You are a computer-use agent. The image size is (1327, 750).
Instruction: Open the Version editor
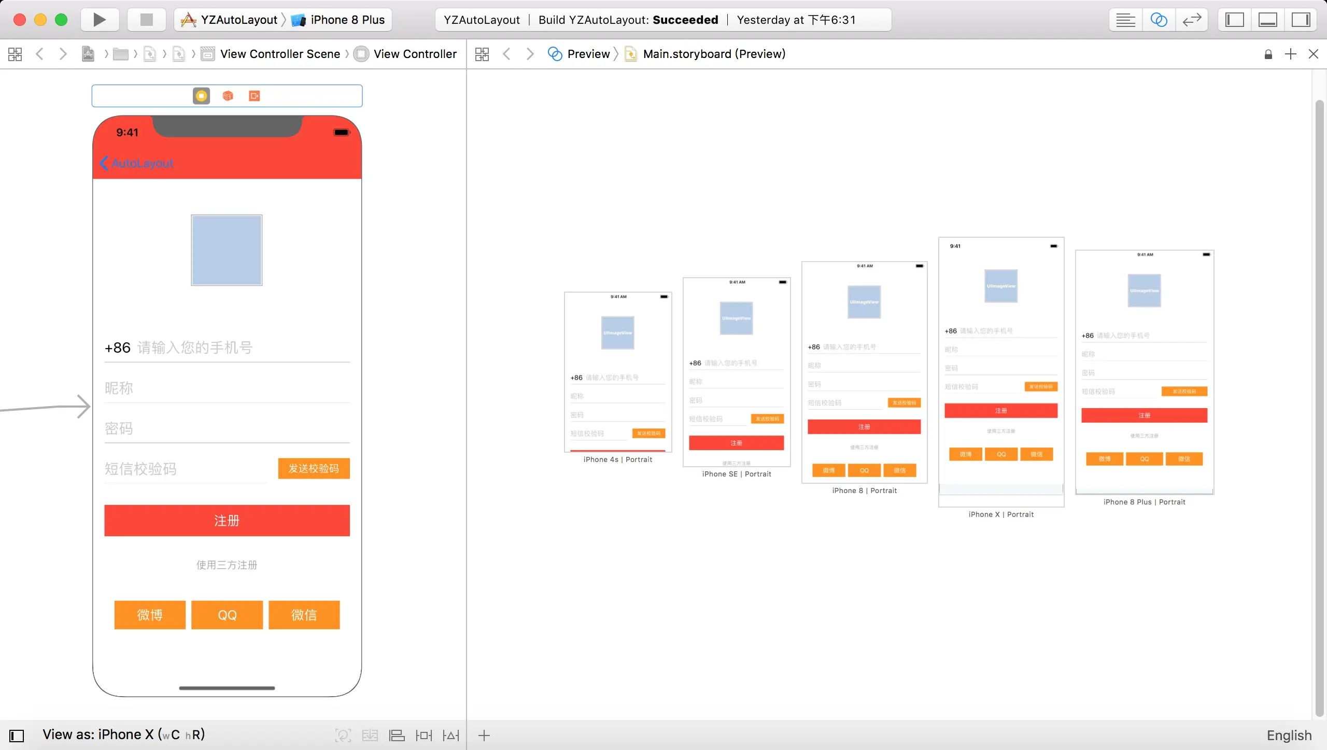[x=1192, y=20]
